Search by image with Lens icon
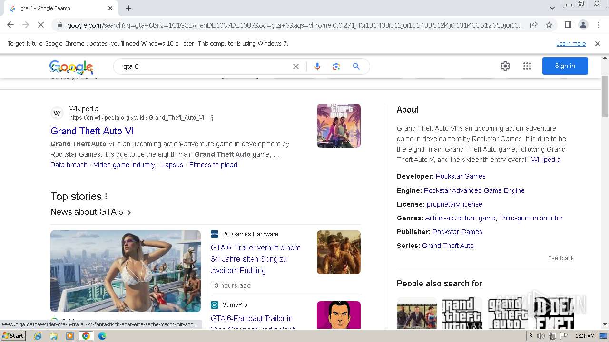The image size is (609, 342). coord(336,66)
